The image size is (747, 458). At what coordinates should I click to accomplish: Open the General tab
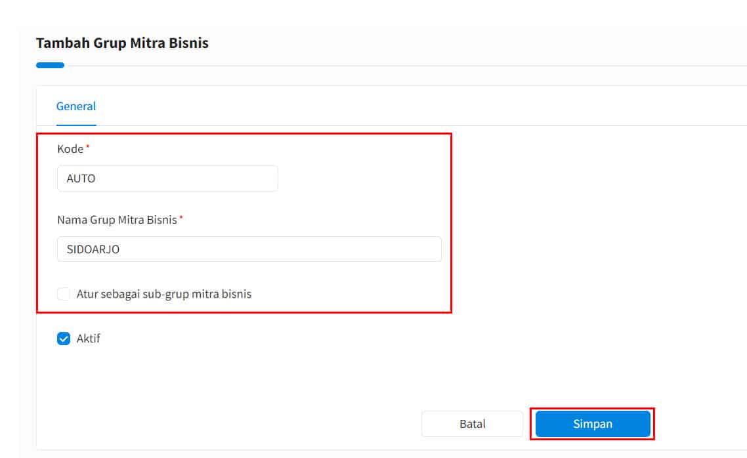pyautogui.click(x=75, y=106)
